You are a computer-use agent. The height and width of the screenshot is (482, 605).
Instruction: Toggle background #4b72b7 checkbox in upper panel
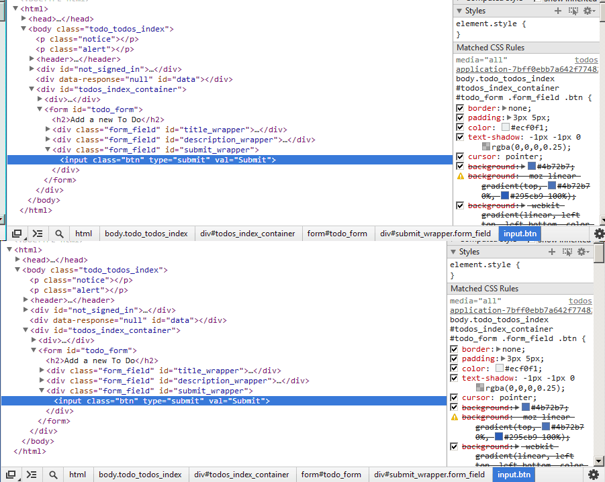coord(460,166)
